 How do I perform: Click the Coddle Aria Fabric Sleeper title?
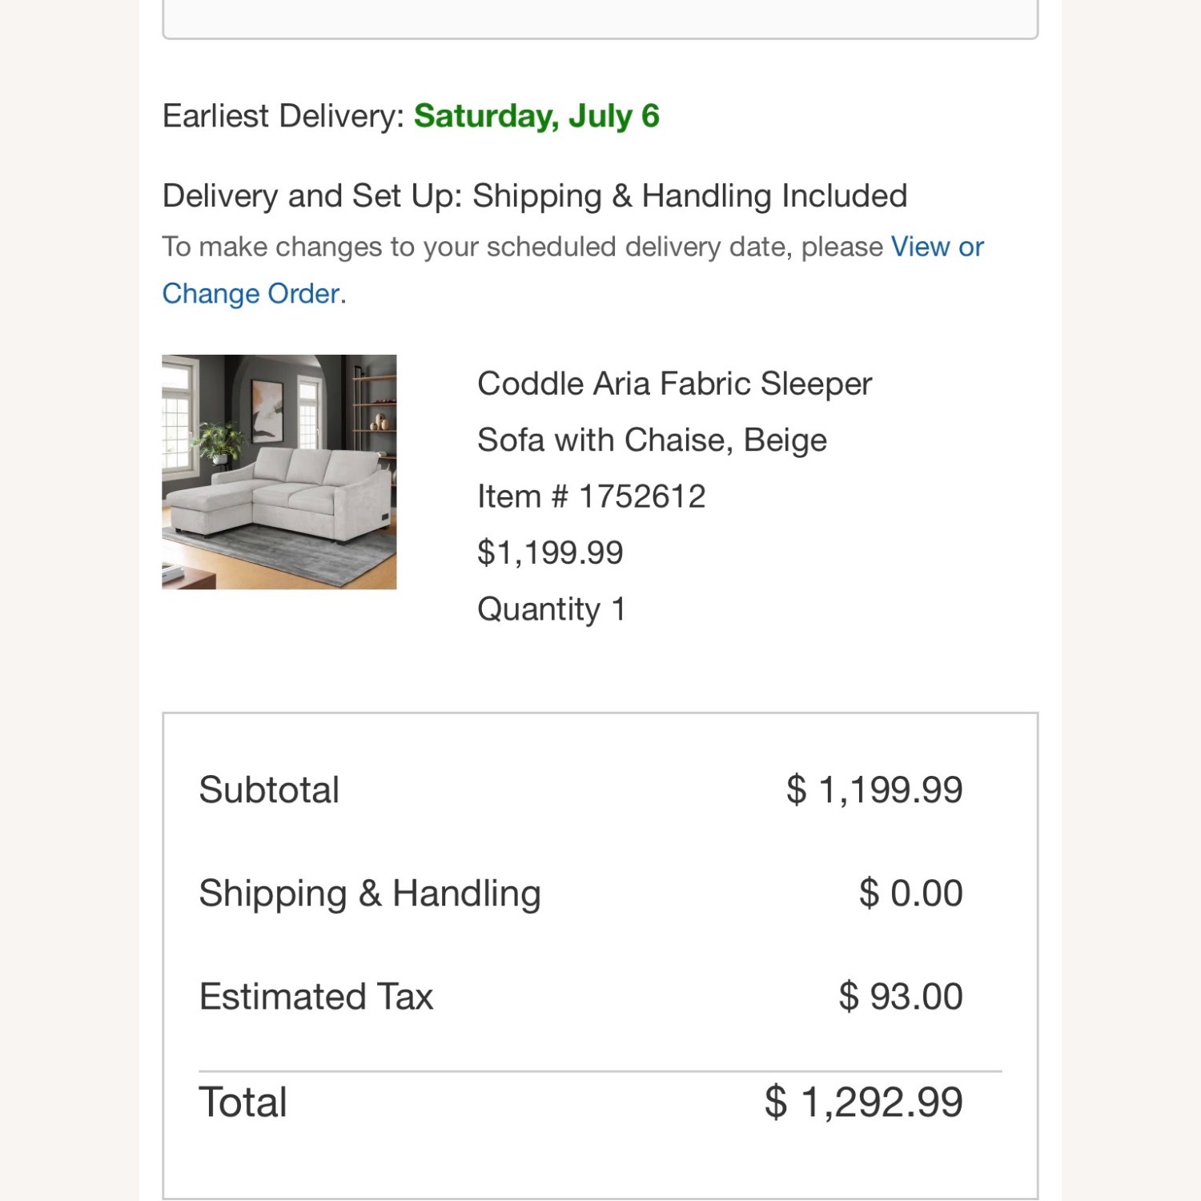coord(674,384)
